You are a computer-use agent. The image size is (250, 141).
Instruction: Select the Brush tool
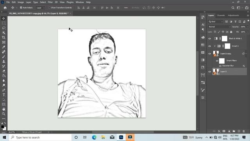[4, 56]
